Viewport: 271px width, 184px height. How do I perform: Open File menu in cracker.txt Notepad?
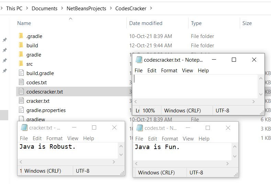(24, 138)
